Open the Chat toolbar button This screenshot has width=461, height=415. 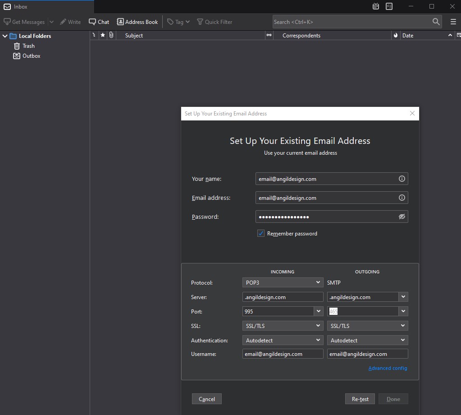click(99, 22)
